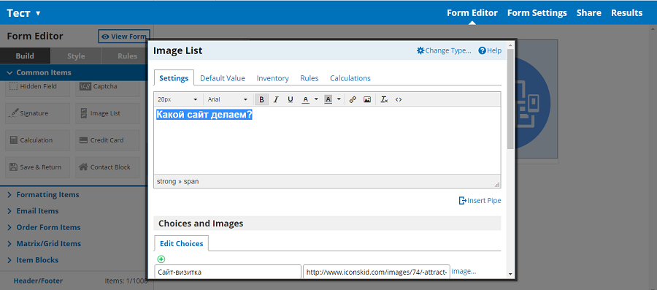
Task: Go to Form Settings in top menu
Action: click(x=537, y=13)
